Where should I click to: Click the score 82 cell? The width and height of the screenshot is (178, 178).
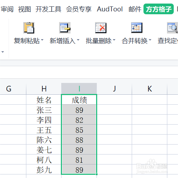79,120
